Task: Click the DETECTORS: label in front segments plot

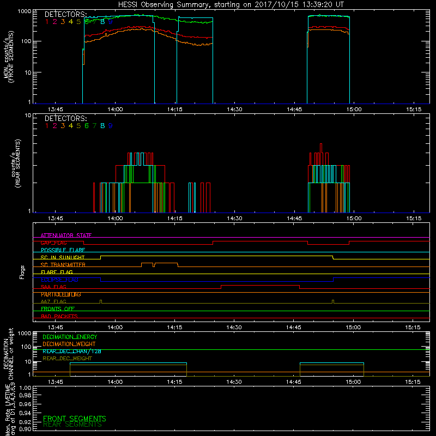Action: click(66, 15)
